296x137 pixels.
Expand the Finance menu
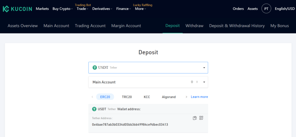pos(123,9)
